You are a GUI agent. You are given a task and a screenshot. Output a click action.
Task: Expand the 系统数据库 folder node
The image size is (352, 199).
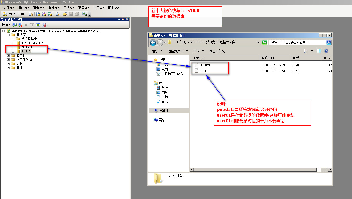click(x=13, y=39)
